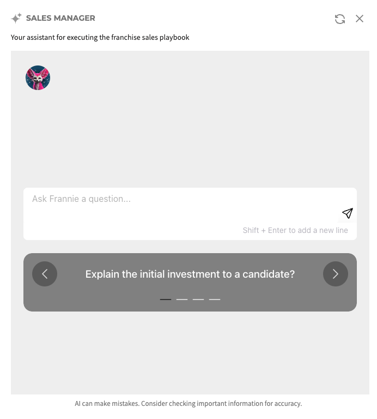Reset the conversation with the refresh icon
Screen dimensions: 377x419
339,19
